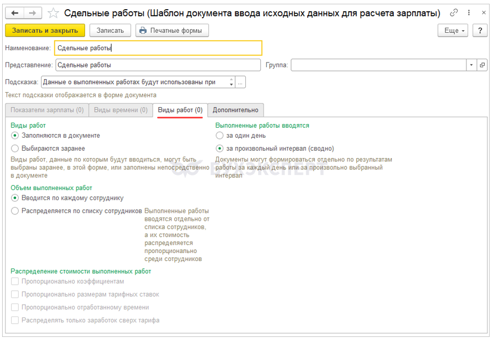Step the Подсказка field spinner arrows
This screenshot has width=495, height=338.
point(231,82)
